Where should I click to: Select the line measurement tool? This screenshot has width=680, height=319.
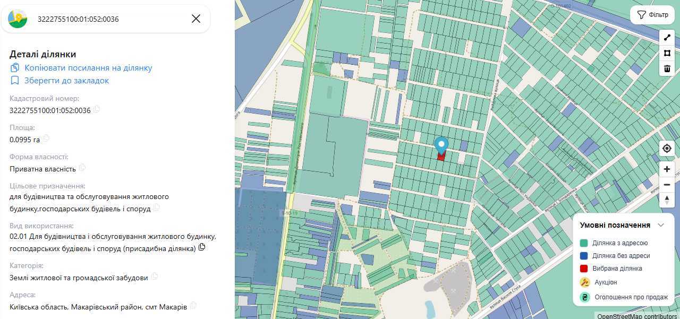[x=667, y=37]
